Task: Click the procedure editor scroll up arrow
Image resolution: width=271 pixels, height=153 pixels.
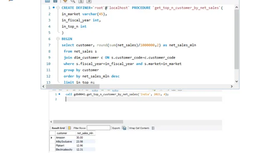Action: [237, 7]
